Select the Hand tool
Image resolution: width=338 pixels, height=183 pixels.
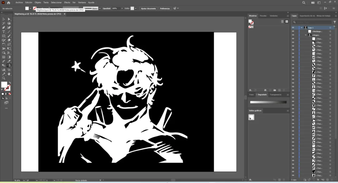9,74
